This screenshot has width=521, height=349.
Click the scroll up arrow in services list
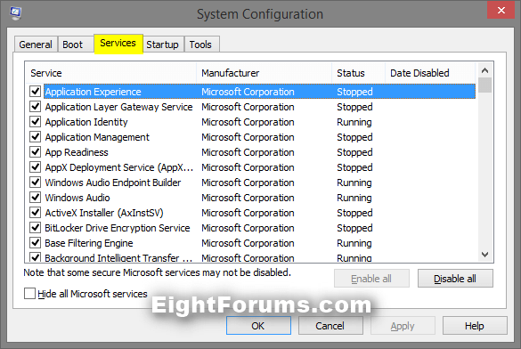484,70
